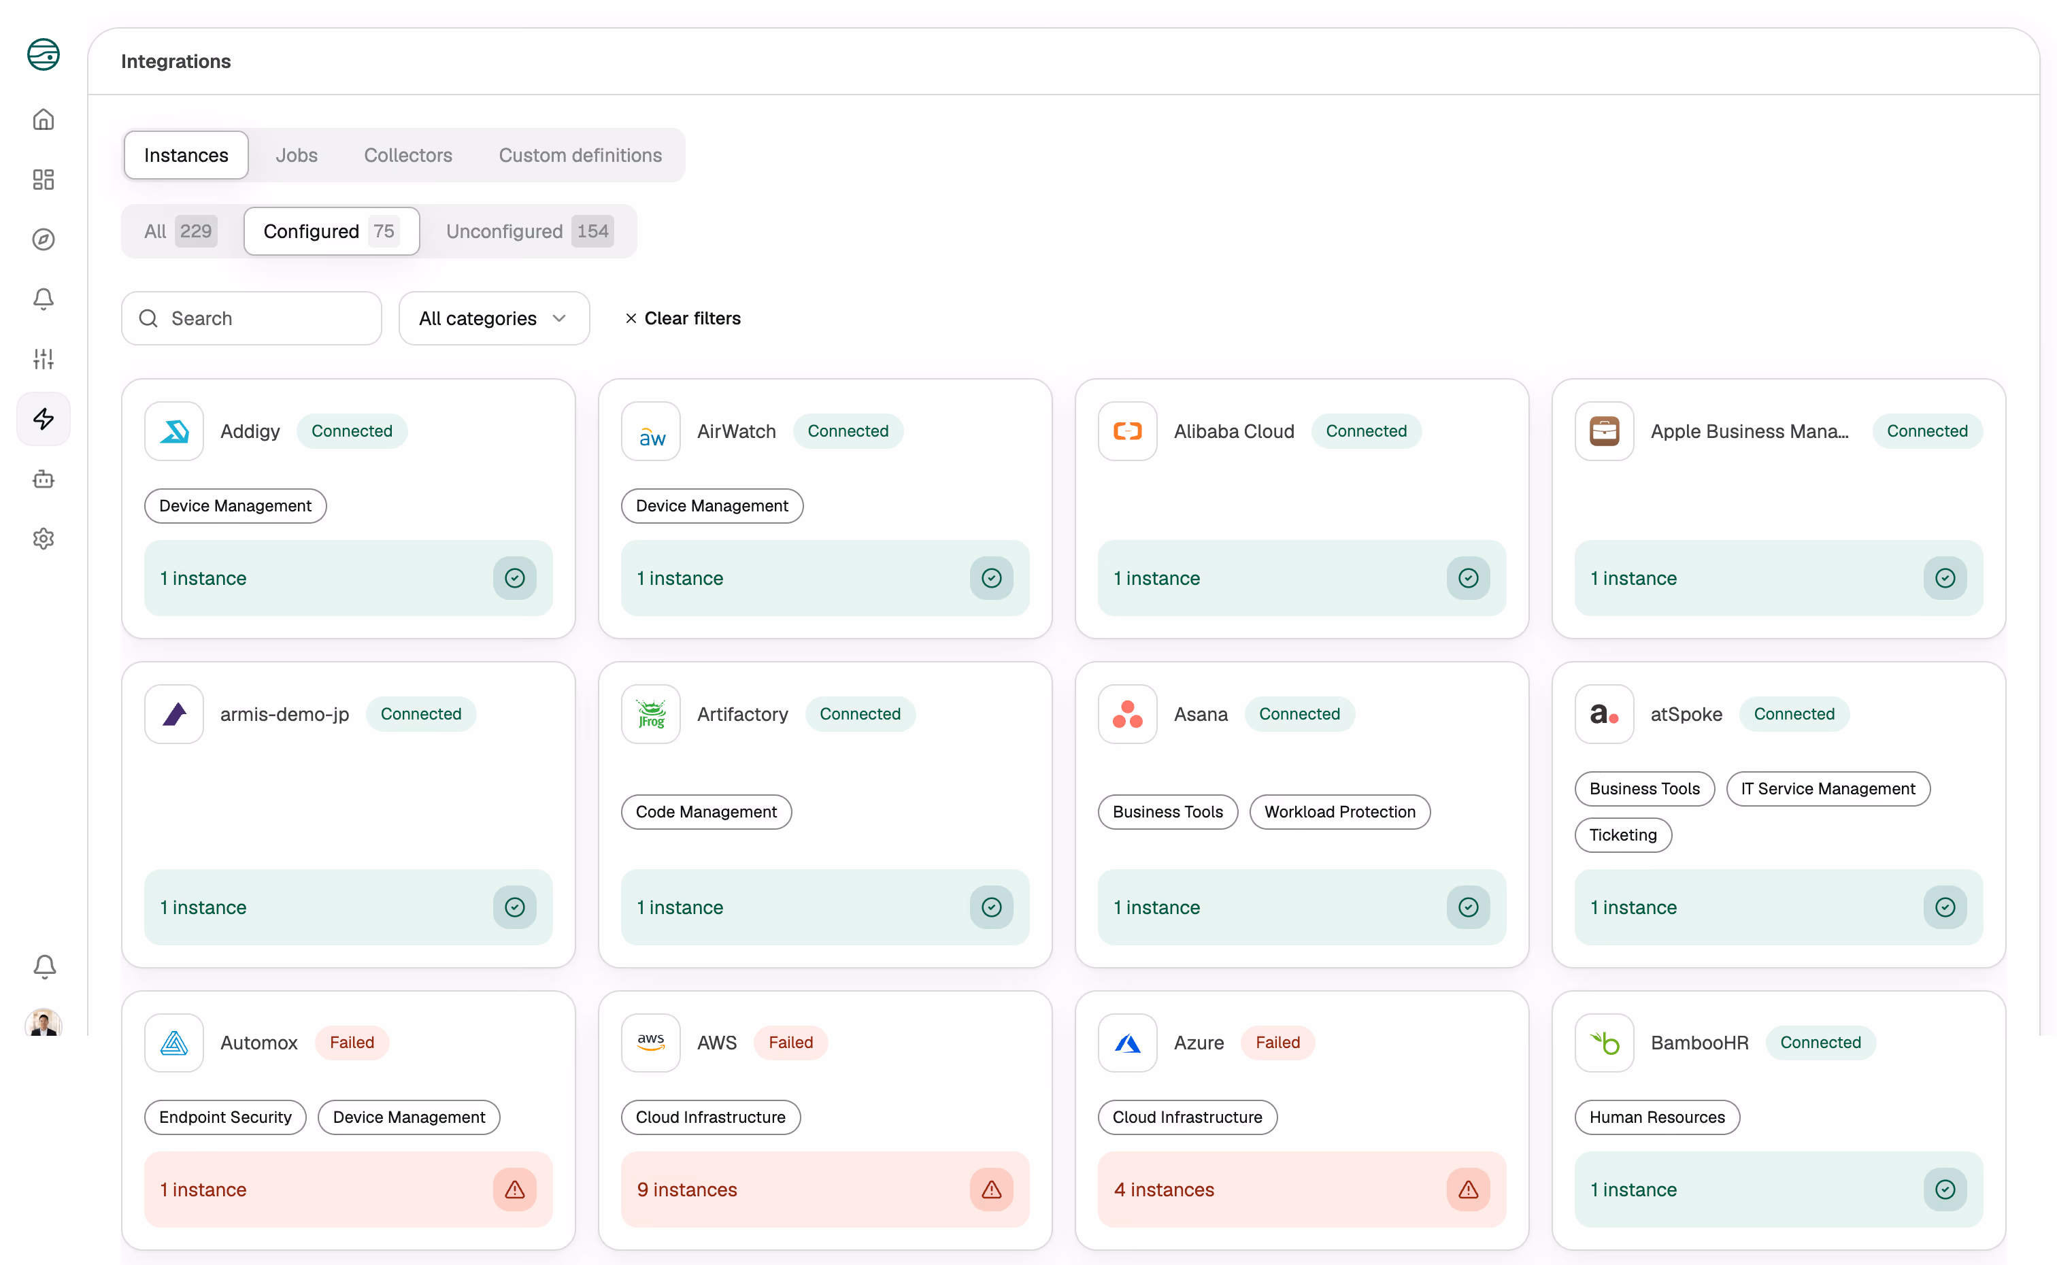Open Azure 4 instances row
The image size is (2057, 1265).
point(1302,1189)
